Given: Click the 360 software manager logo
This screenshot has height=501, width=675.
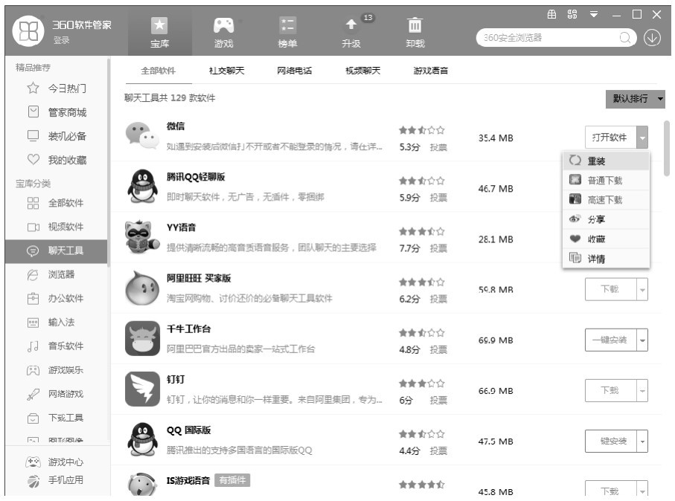Looking at the screenshot, I should (x=28, y=31).
